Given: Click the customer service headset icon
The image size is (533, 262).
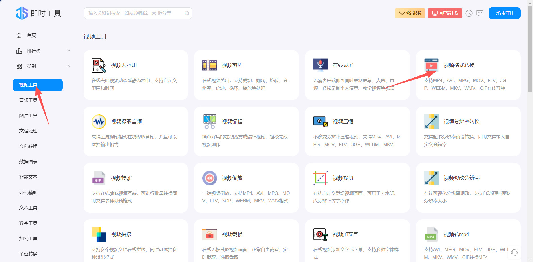Looking at the screenshot, I should (514, 253).
